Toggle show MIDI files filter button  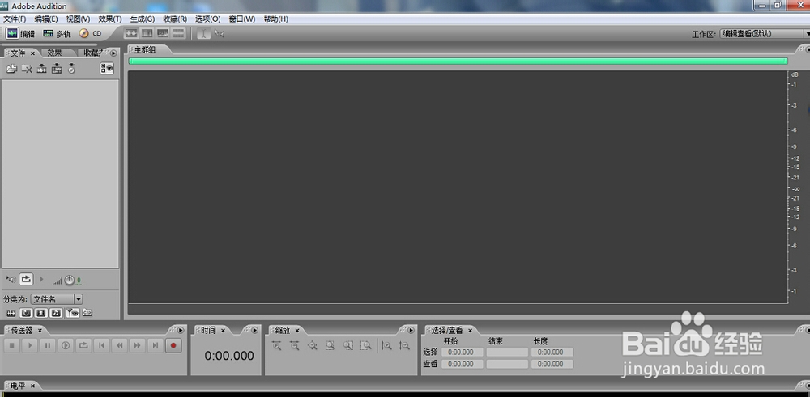[x=57, y=313]
